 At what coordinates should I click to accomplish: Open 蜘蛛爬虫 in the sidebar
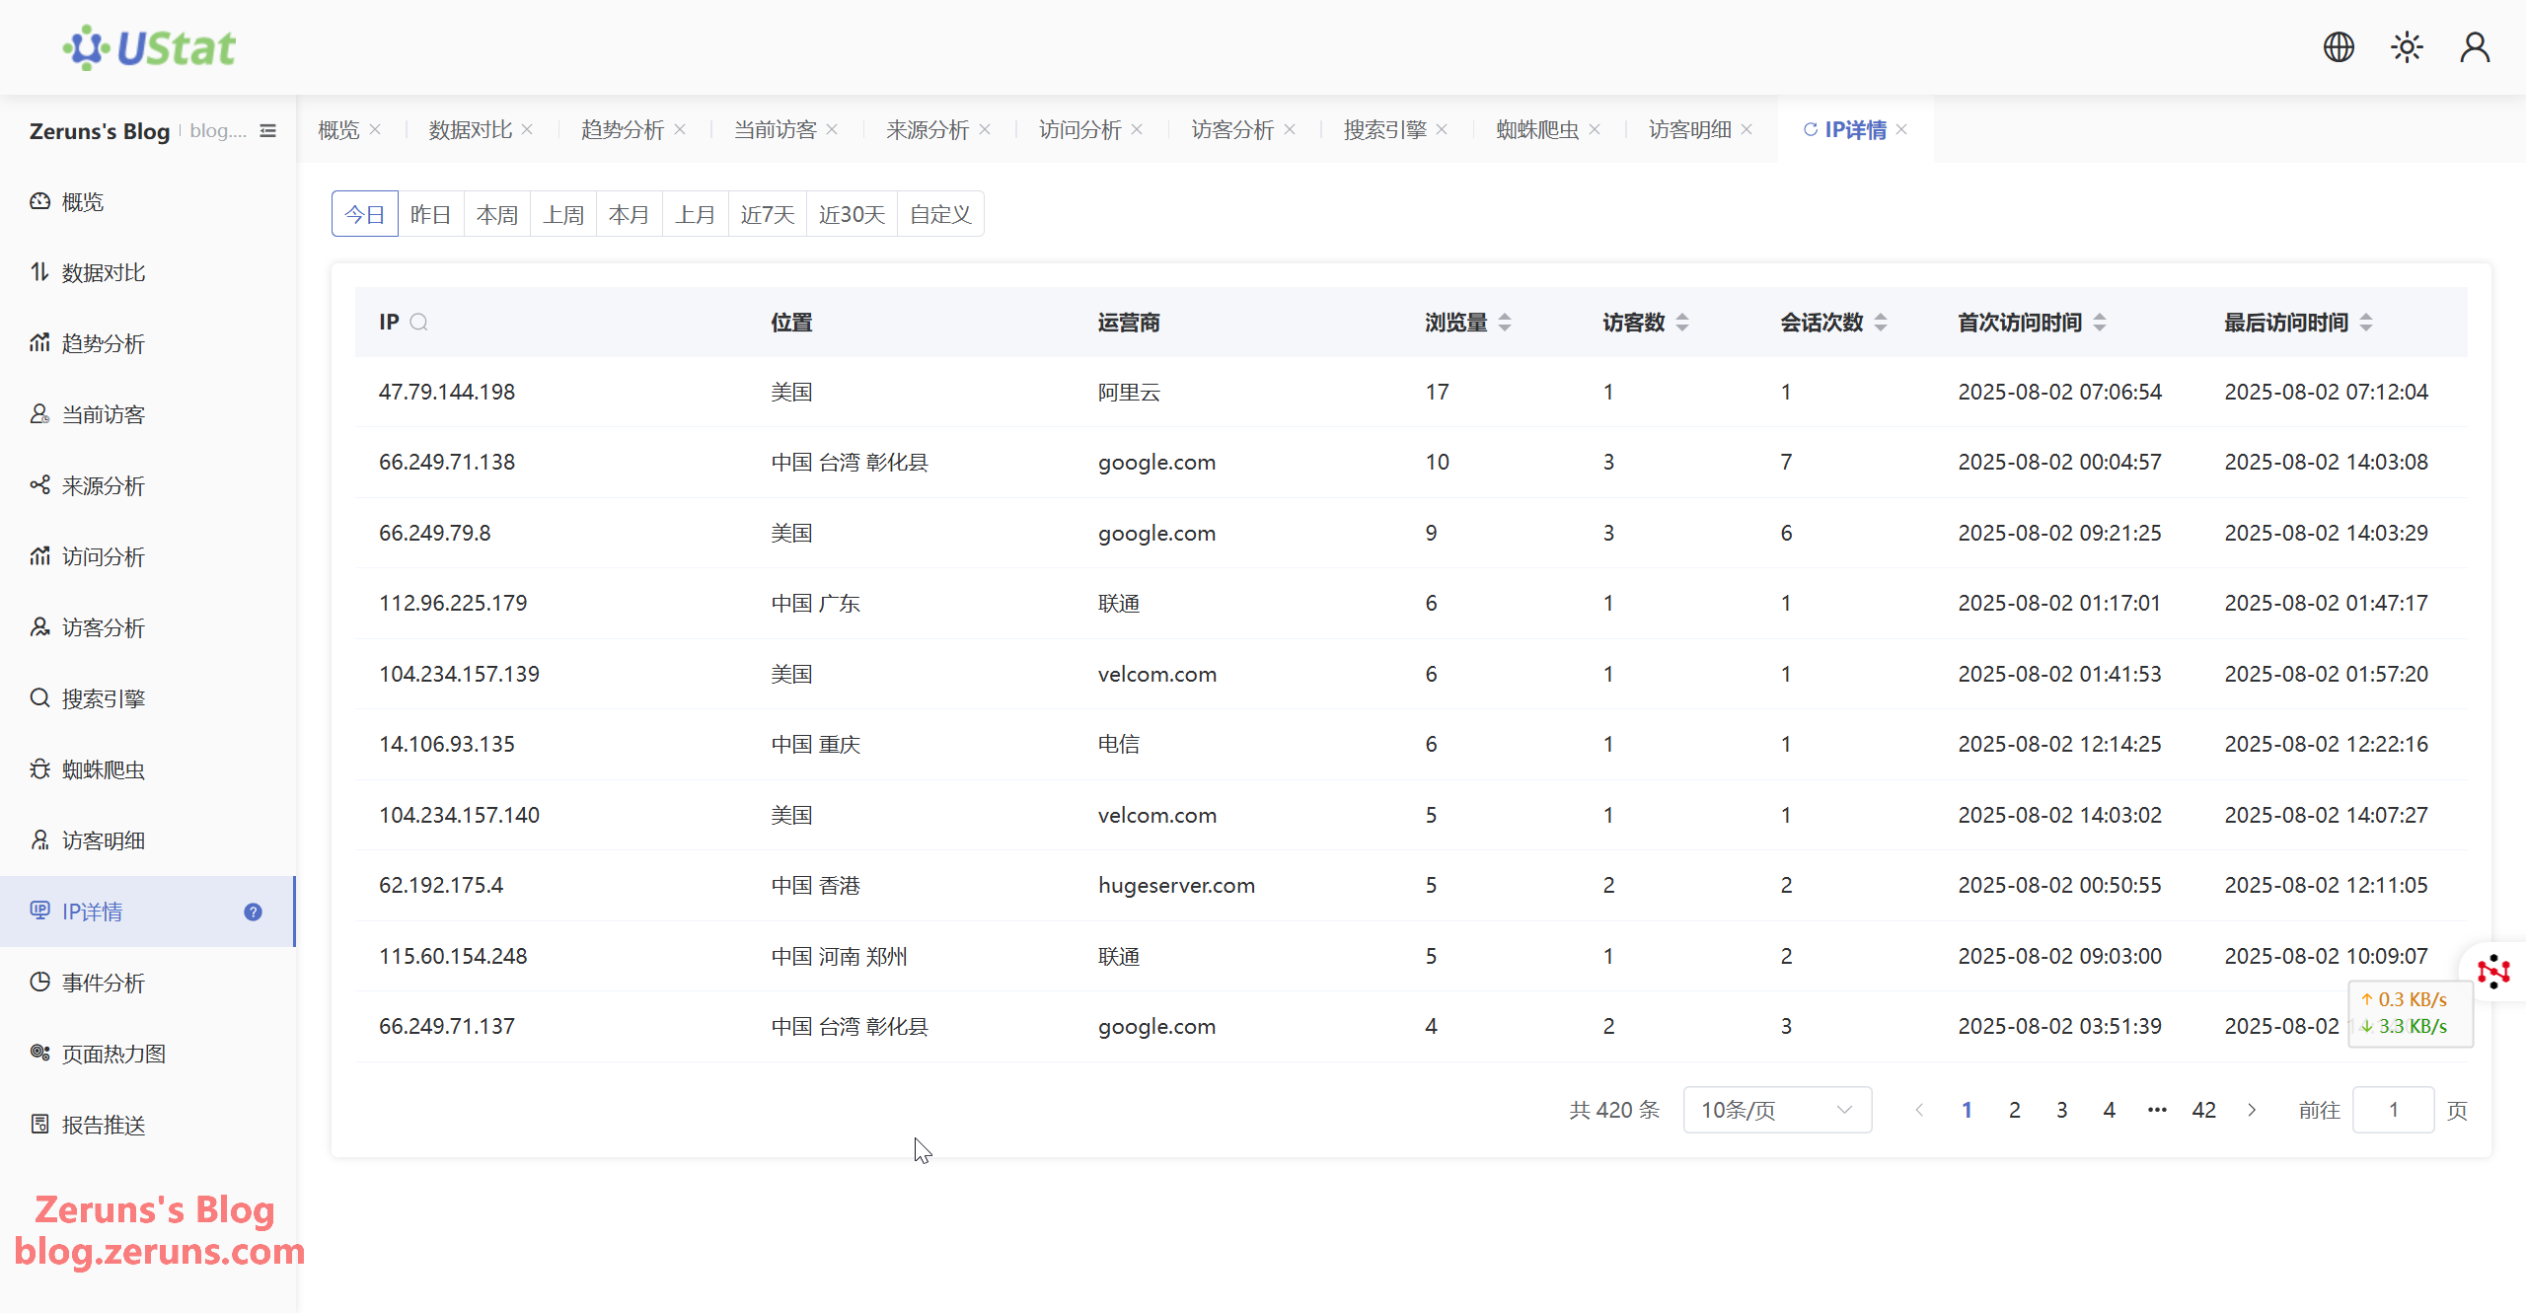tap(148, 770)
